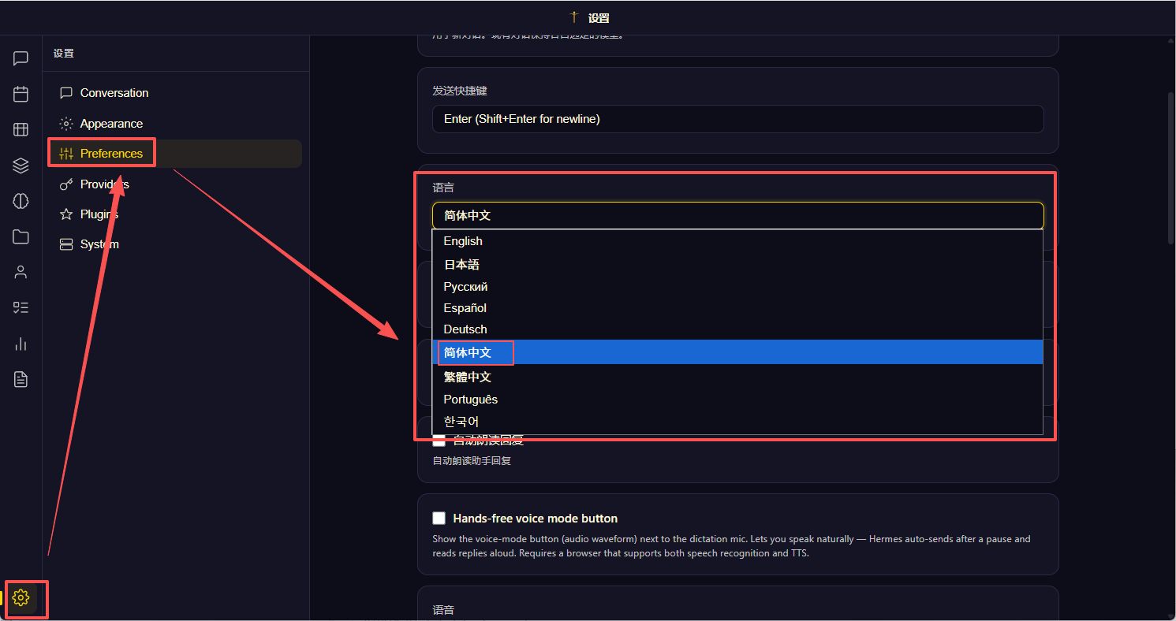Click the settings page vertical scrollbar
This screenshot has height=621, width=1176.
tap(1170, 167)
